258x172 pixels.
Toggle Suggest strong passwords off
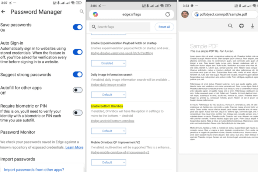(x=78, y=74)
